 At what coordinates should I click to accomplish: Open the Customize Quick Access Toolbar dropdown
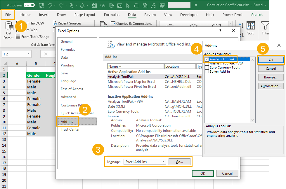(x=196, y=5)
